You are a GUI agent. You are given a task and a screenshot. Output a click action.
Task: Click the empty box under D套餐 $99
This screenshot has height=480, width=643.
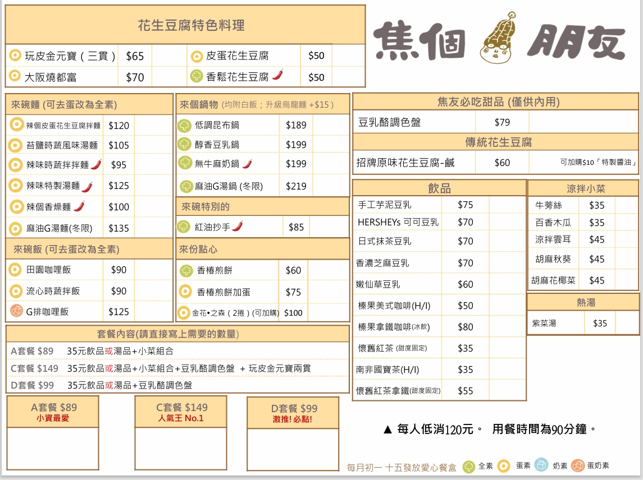pyautogui.click(x=293, y=449)
